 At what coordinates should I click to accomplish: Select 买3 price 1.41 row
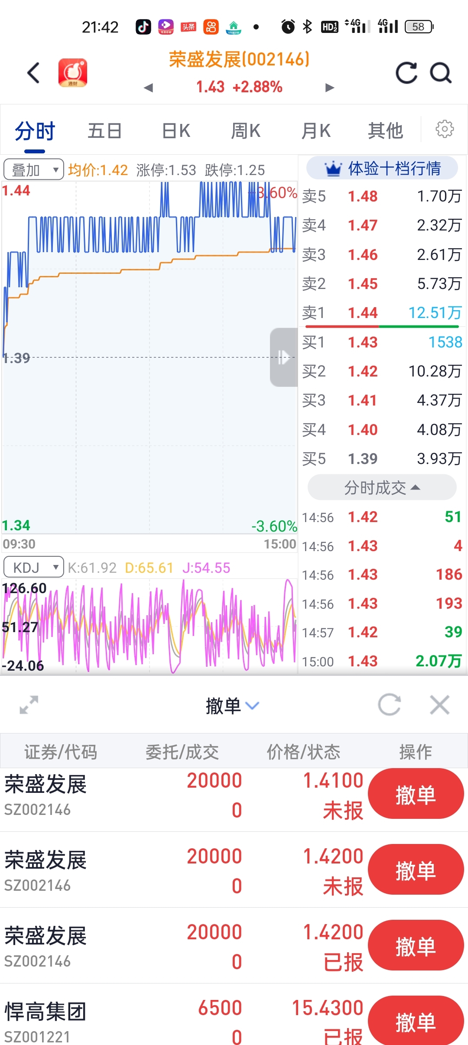point(382,400)
